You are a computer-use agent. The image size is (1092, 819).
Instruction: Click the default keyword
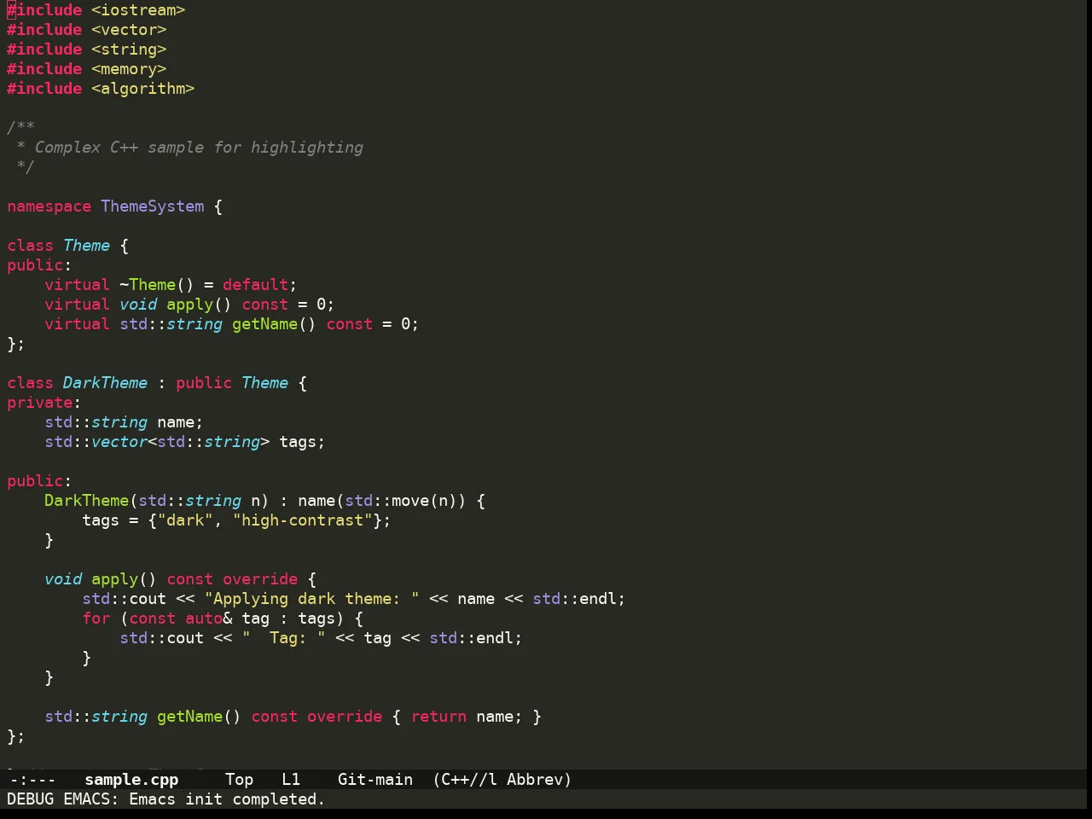[x=256, y=285]
